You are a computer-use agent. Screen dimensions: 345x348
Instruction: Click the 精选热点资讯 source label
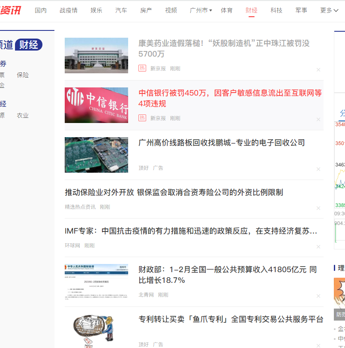pyautogui.click(x=80, y=207)
